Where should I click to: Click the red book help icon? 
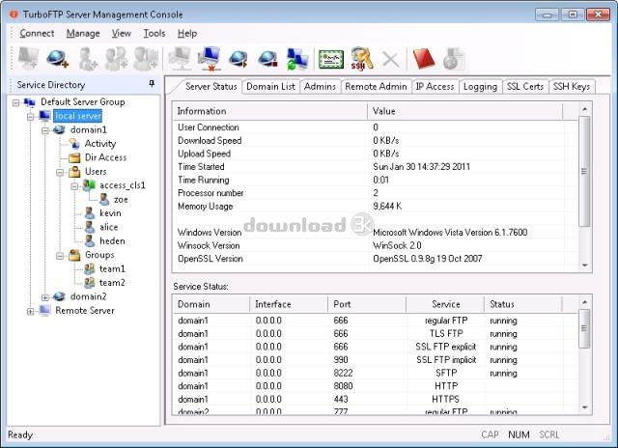[423, 58]
